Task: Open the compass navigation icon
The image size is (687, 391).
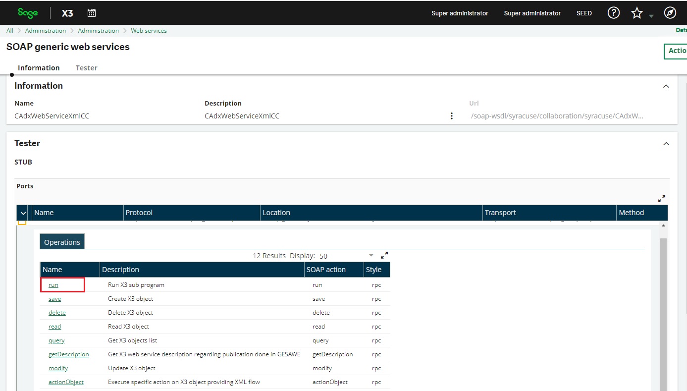Action: click(x=670, y=13)
